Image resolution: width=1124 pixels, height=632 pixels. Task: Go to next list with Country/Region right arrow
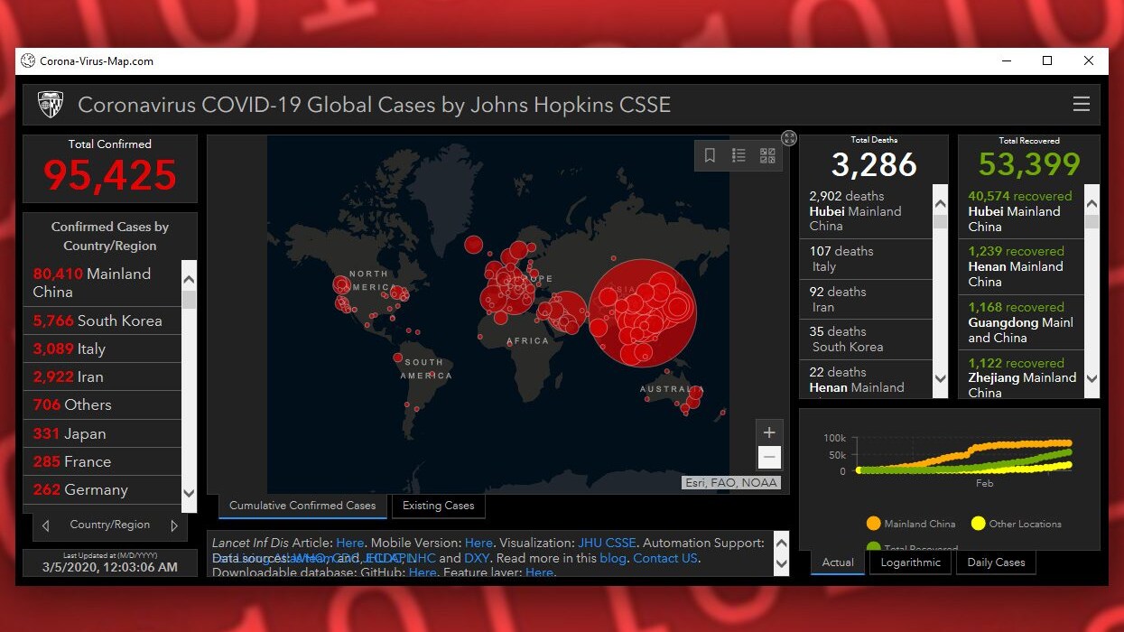point(174,525)
